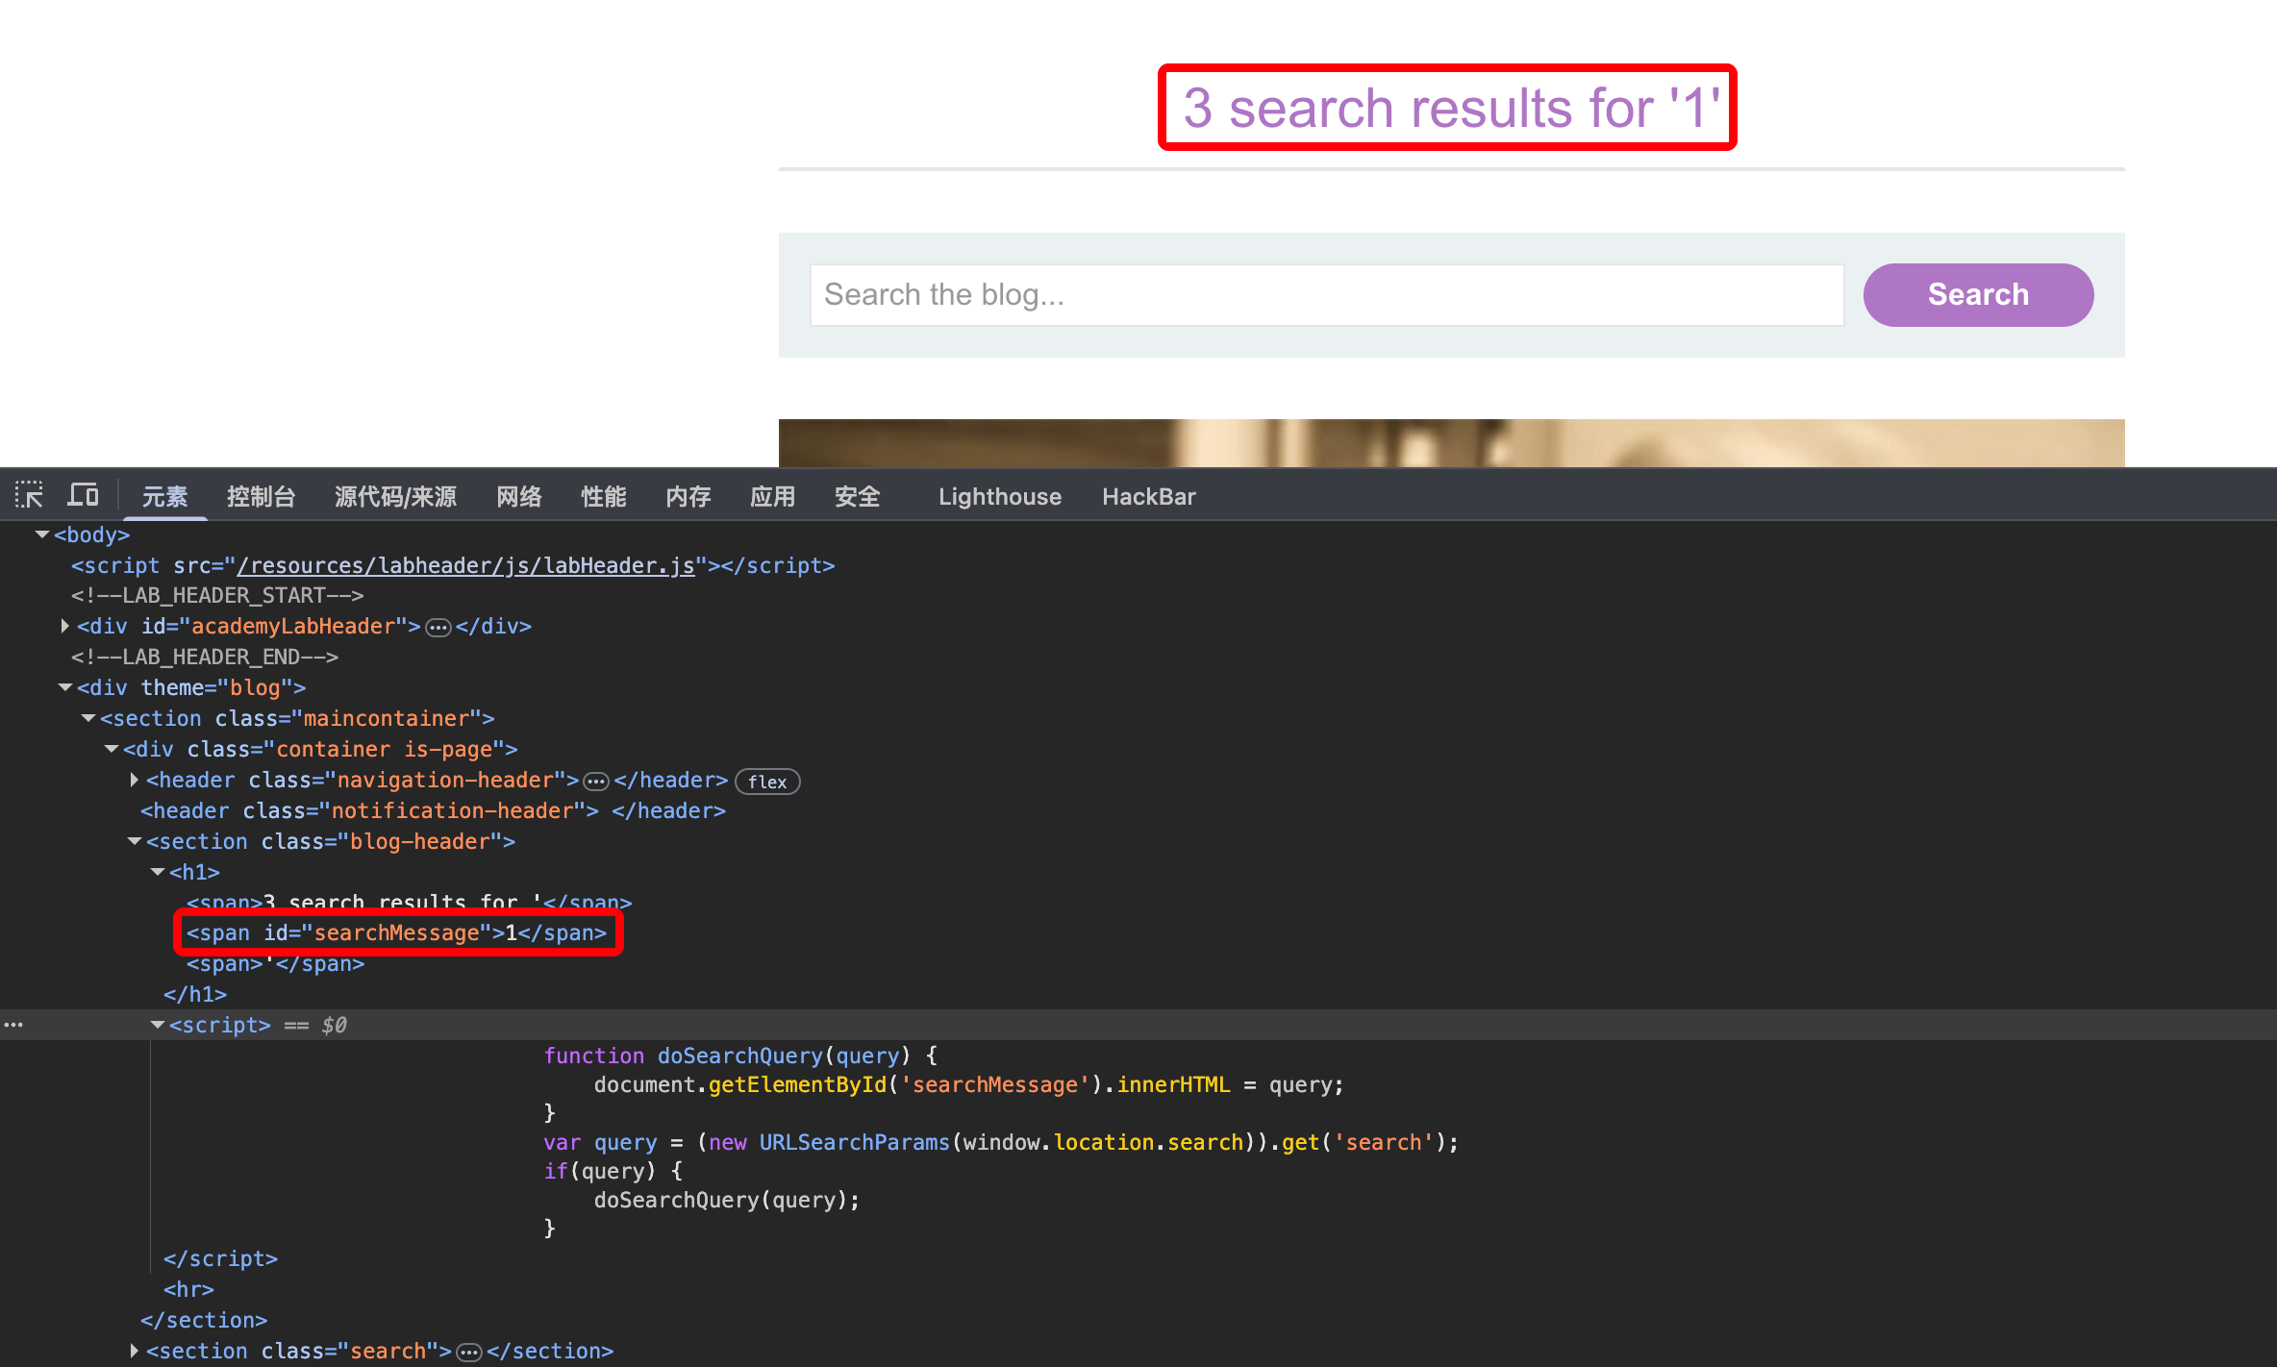Switch to the 控制台 tab
Screen dimensions: 2277x1367
click(x=261, y=496)
